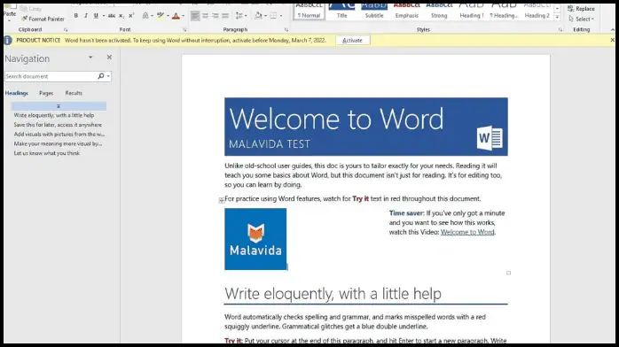This screenshot has width=619, height=347.
Task: Apply Underline formatting in the Font group
Action: (x=96, y=16)
